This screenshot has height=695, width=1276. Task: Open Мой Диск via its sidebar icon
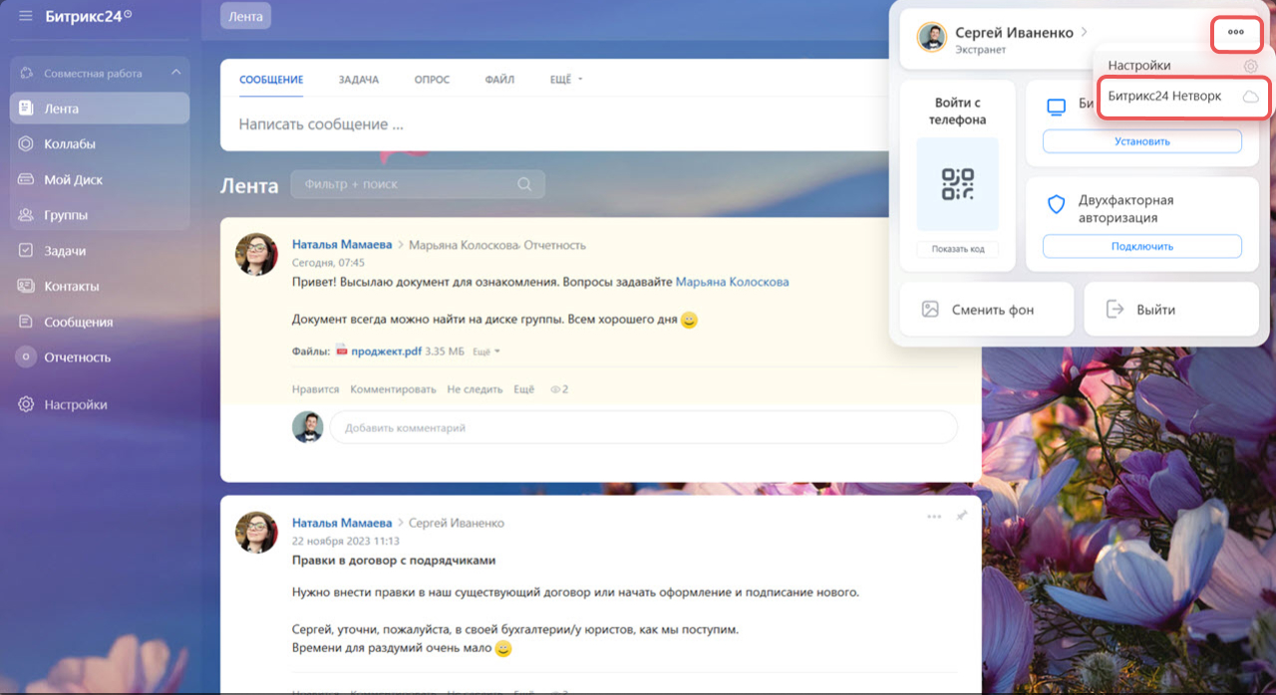click(26, 180)
